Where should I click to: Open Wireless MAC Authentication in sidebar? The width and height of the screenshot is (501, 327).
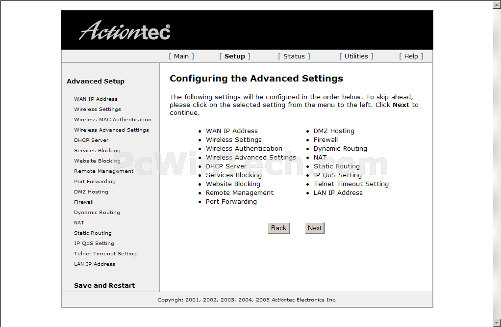(x=113, y=119)
